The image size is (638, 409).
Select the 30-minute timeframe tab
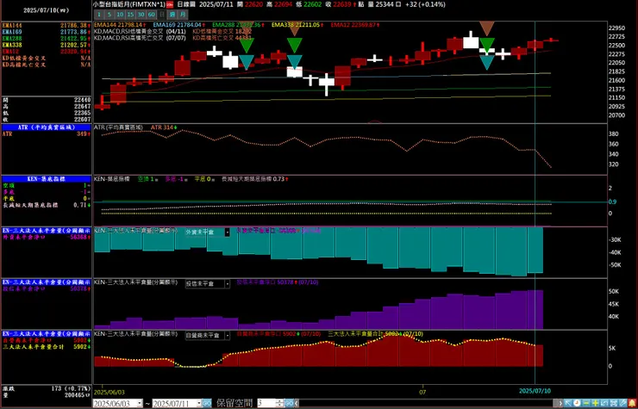141,15
